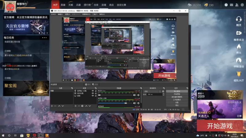Open 设置 from OBS Controls panel
This screenshot has width=246, height=138.
tap(177, 102)
